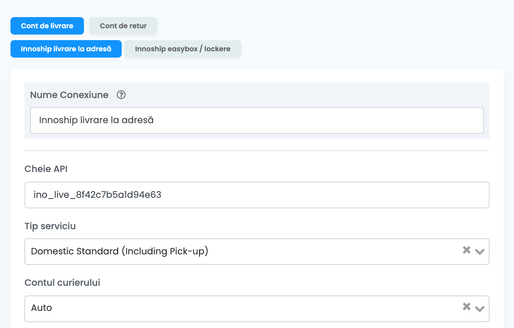Focus the Nume Conexiune input field
Screen dimensions: 514x328
click(257, 120)
